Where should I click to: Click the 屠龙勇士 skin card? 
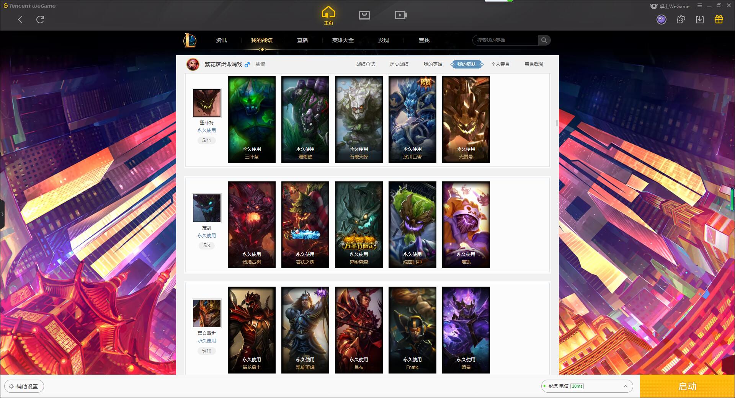point(252,330)
